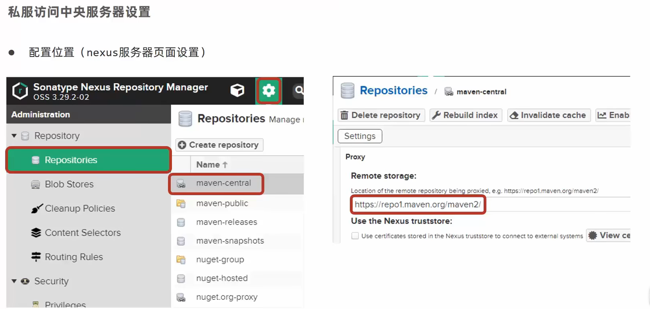Switch to the Settings tab

click(360, 136)
